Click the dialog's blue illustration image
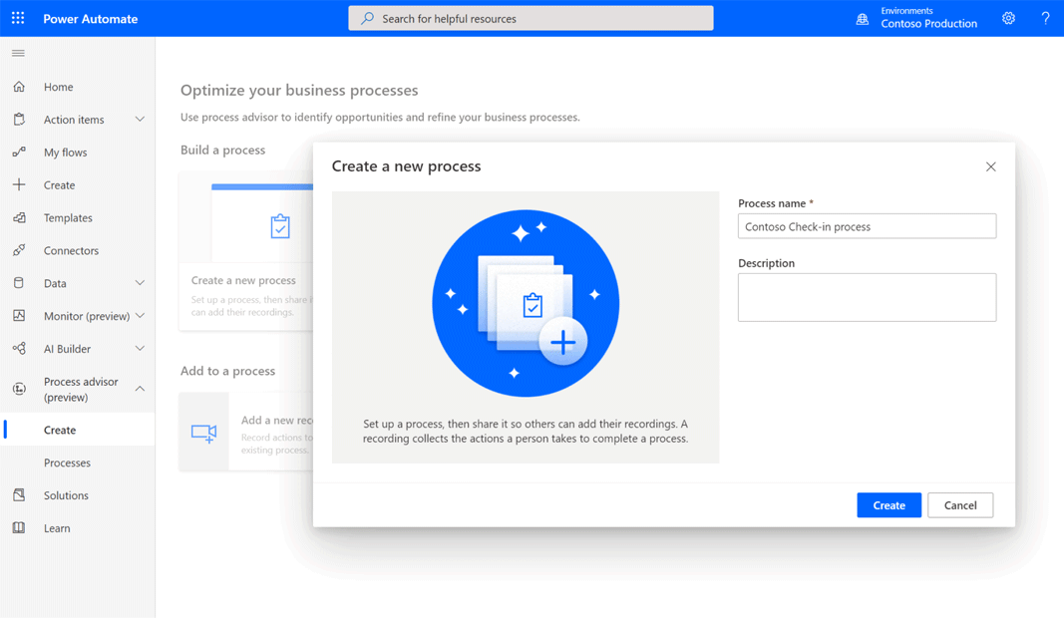Viewport: 1064px width, 618px height. click(526, 303)
